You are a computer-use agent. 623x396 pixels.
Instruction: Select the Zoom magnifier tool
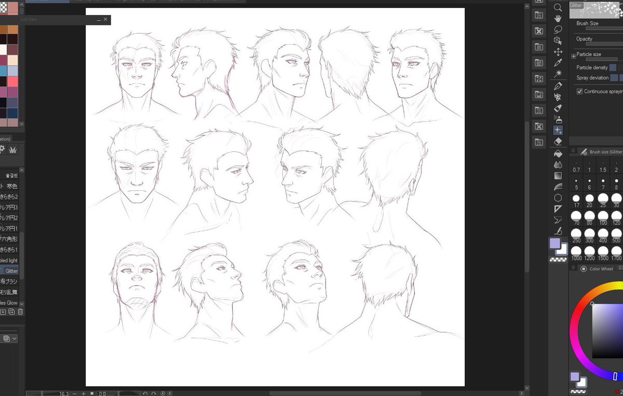(558, 7)
